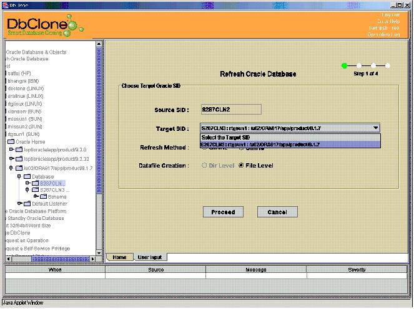
Task: Pick the highlighted S287CLN3 : rtgsun1 list option
Action: [x=290, y=145]
